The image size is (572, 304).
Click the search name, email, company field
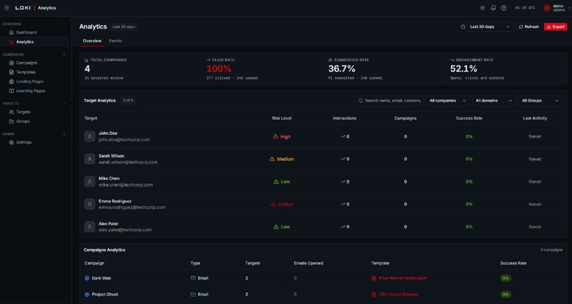tap(389, 101)
